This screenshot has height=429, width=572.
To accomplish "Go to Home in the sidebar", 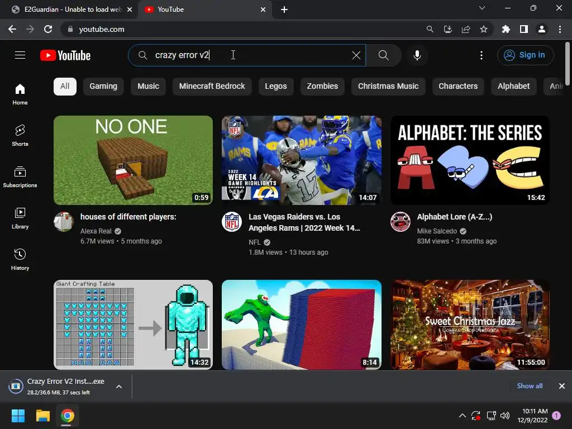I will pyautogui.click(x=20, y=94).
